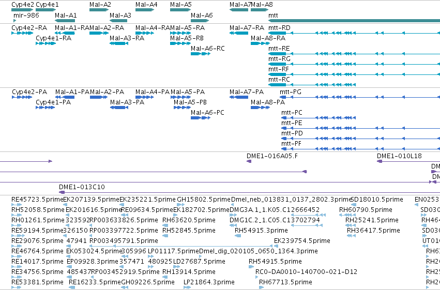
Task: Click protein Cyp4e1-PA
Action: point(45,108)
